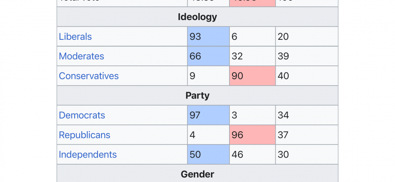Select the blue cell with value 66
The width and height of the screenshot is (395, 182).
pyautogui.click(x=208, y=56)
